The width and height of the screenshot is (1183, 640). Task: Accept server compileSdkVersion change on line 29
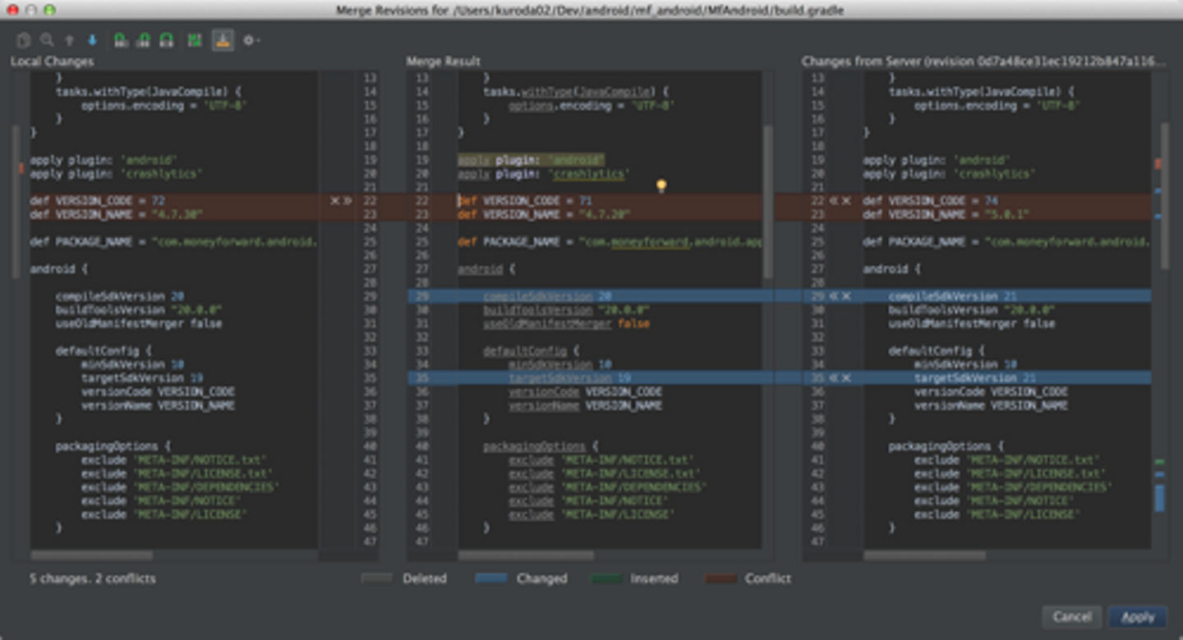(x=833, y=295)
